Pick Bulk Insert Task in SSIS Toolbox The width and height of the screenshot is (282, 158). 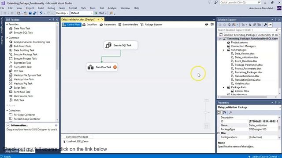click(22, 46)
